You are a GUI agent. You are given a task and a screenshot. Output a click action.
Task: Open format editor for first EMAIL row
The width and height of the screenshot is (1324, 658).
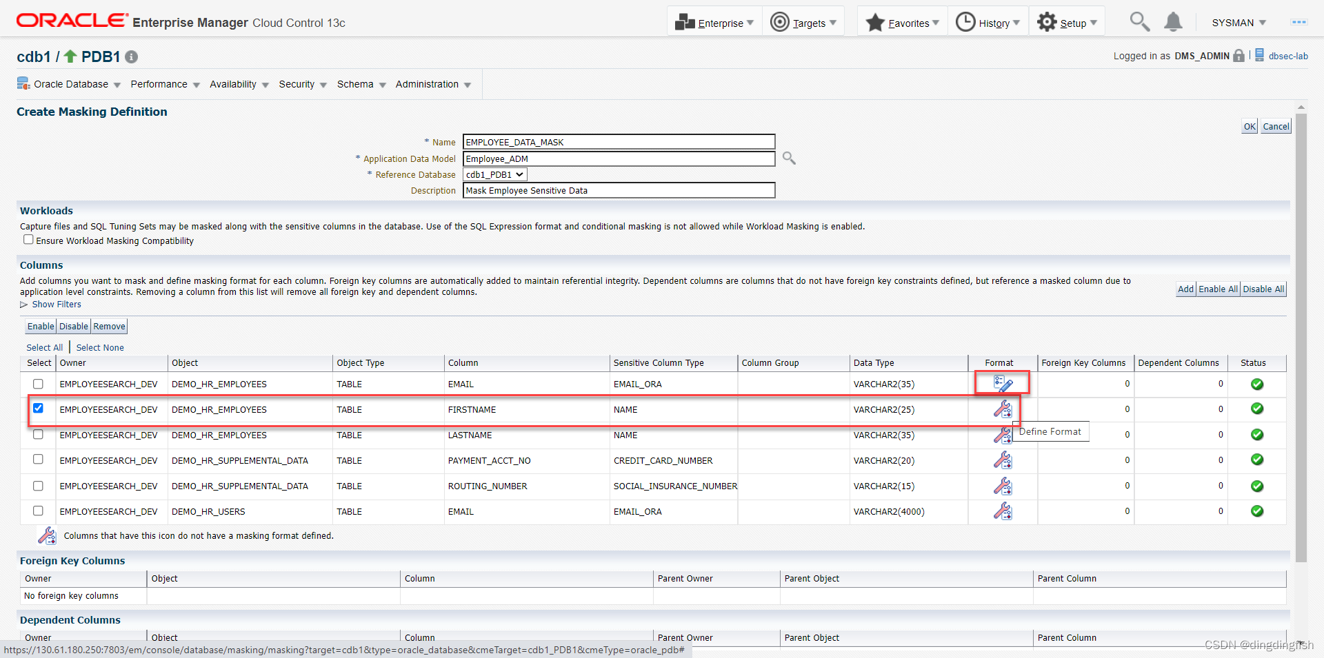coord(1003,383)
